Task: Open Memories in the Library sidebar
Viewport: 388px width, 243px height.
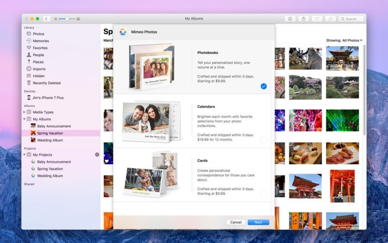Action: point(41,41)
